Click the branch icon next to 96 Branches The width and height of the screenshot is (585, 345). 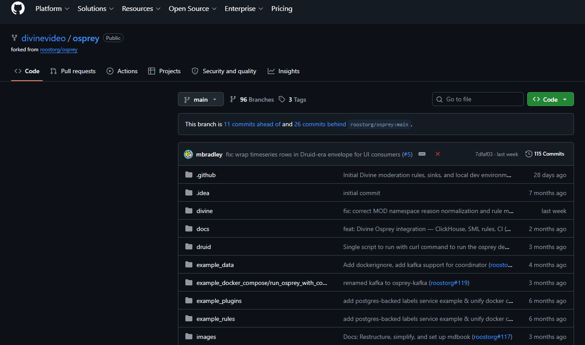pyautogui.click(x=233, y=99)
